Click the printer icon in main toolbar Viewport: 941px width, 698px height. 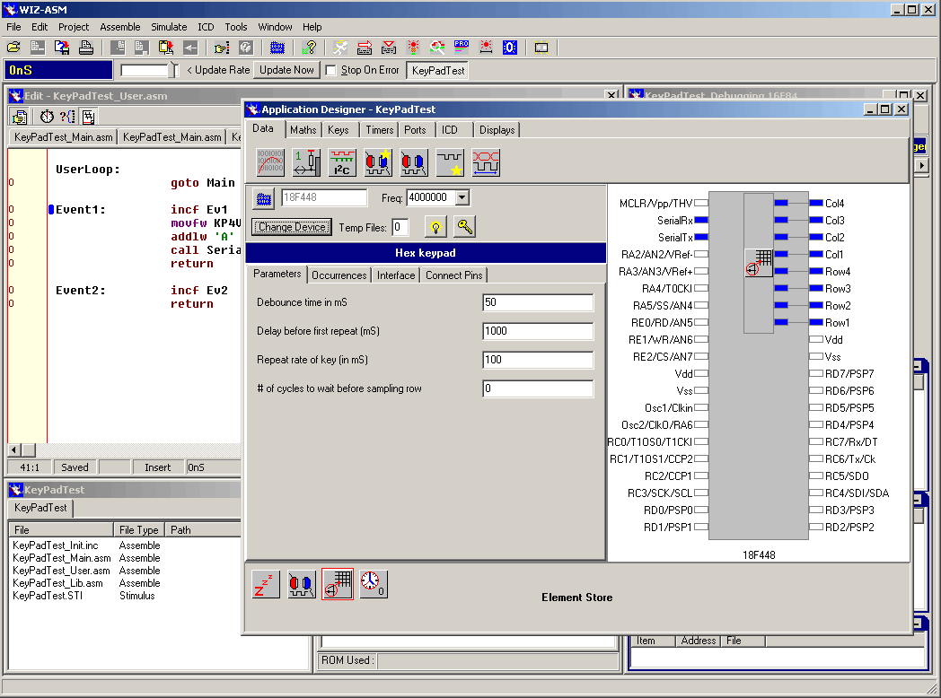pyautogui.click(x=86, y=48)
